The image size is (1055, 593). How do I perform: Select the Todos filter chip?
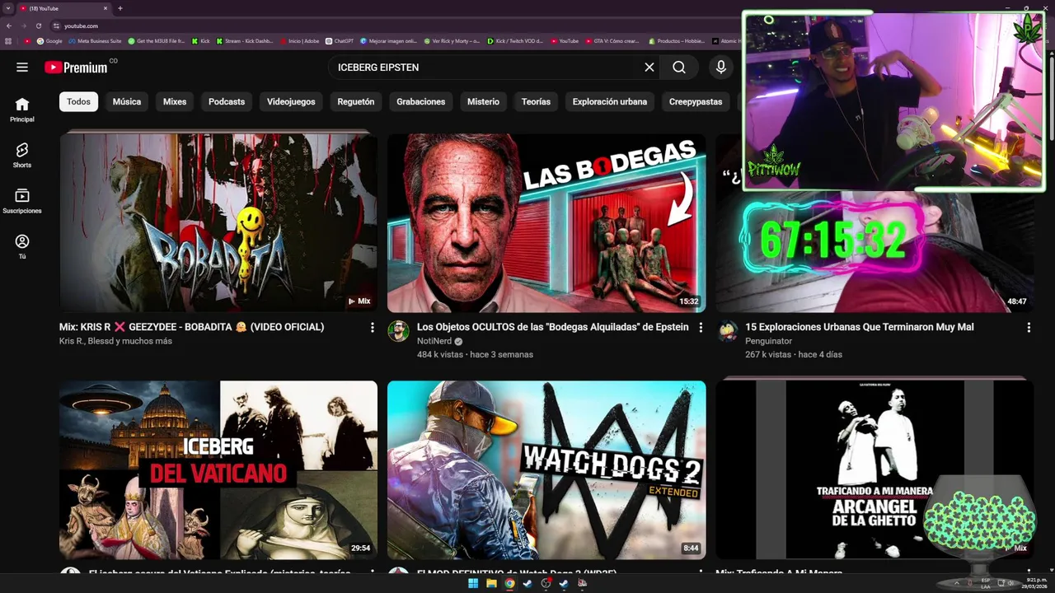point(78,101)
